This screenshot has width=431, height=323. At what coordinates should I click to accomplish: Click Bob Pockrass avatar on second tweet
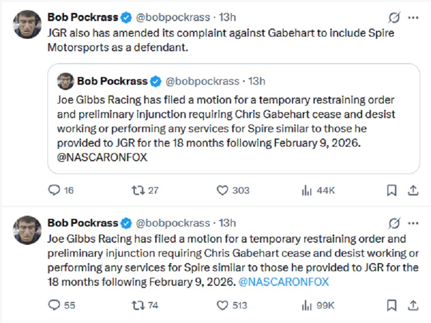[27, 230]
